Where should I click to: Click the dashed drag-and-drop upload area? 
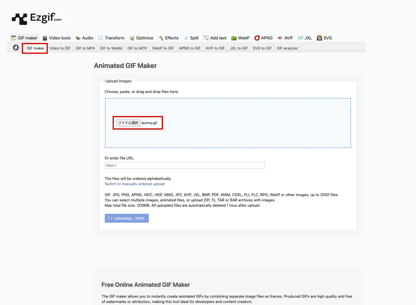point(228,123)
